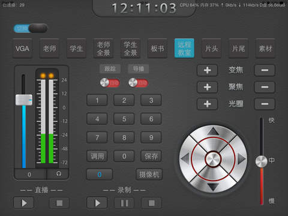The height and width of the screenshot is (216, 288).
Task: Start the 直播 live stream play button
Action: [24, 203]
